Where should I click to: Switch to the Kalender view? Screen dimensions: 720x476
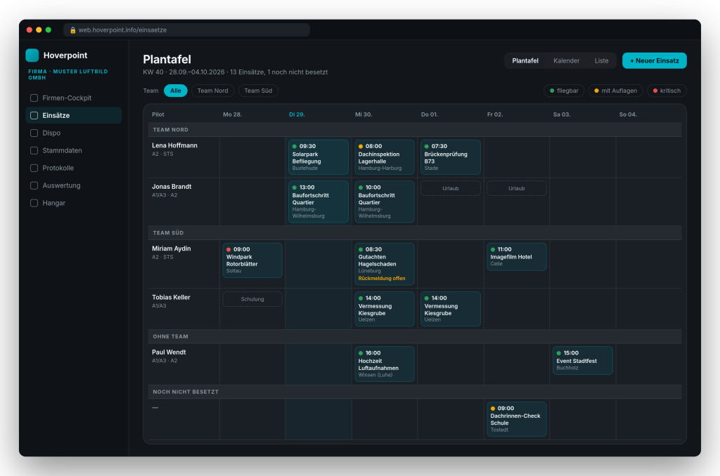pyautogui.click(x=566, y=60)
